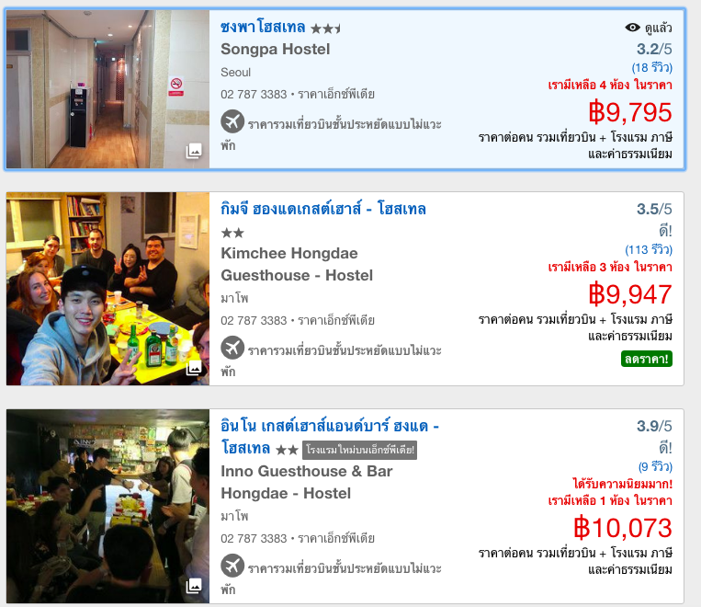Open the photo gallery icon on the Kimchee Hongdae image
The width and height of the screenshot is (701, 607).
coord(194,369)
